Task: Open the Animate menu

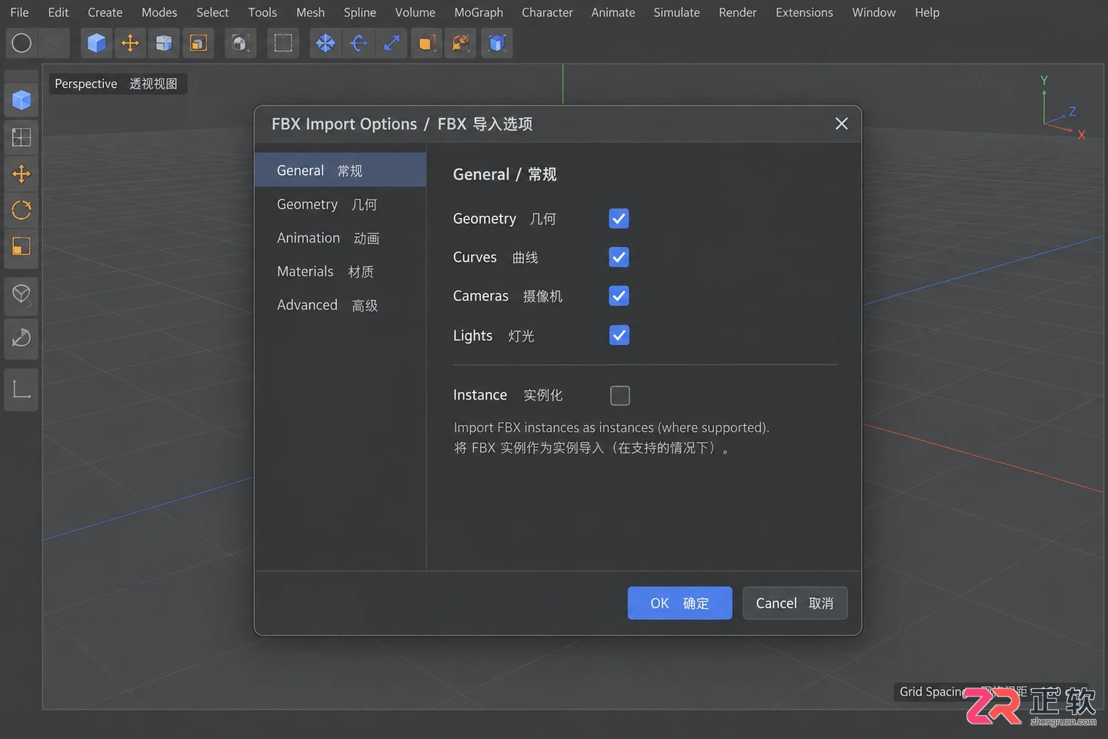Action: [x=613, y=12]
